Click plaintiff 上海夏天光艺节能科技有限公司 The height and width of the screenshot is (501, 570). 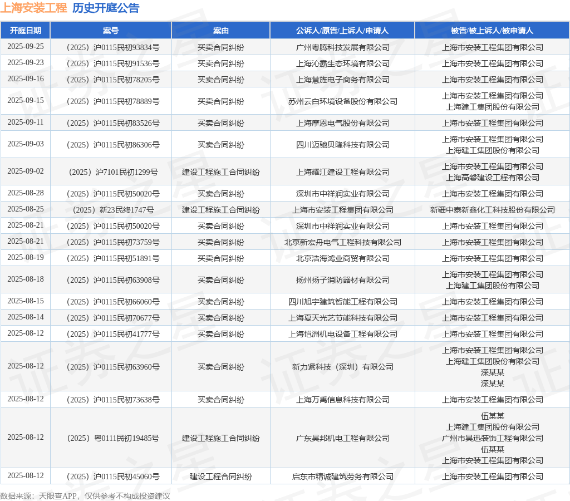(x=343, y=318)
